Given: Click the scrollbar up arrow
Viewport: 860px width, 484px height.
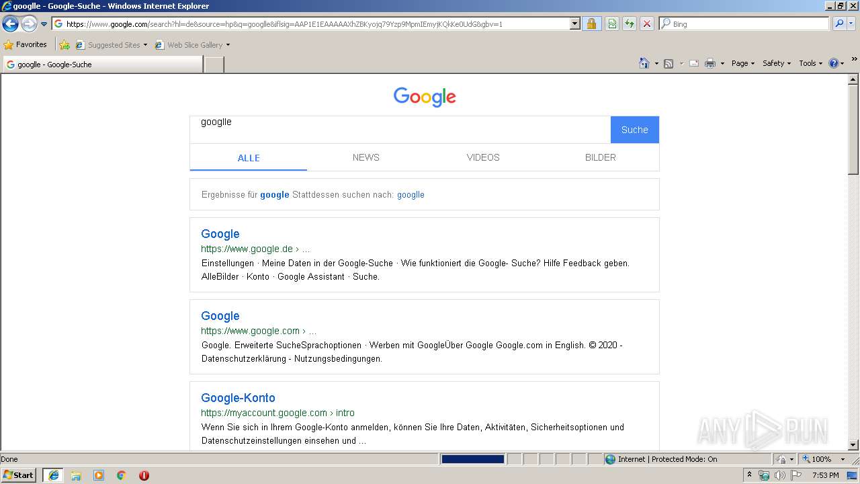Looking at the screenshot, I should point(854,79).
